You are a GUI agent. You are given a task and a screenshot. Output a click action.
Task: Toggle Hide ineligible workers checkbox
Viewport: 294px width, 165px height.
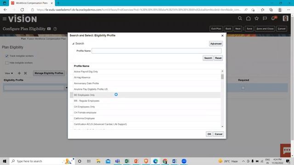pyautogui.click(x=7, y=63)
